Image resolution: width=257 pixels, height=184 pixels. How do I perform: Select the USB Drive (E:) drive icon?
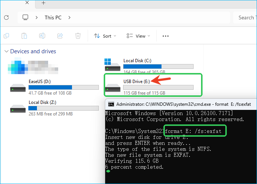[x=113, y=88]
